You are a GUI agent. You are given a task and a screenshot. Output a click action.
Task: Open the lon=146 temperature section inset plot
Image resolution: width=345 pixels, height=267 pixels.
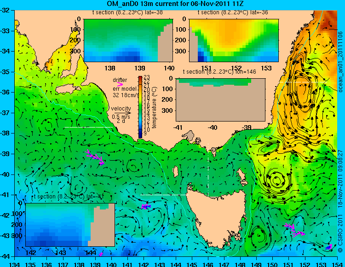pos(220,100)
